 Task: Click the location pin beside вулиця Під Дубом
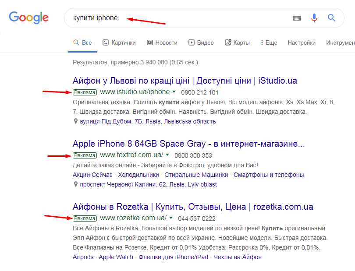pyautogui.click(x=75, y=121)
